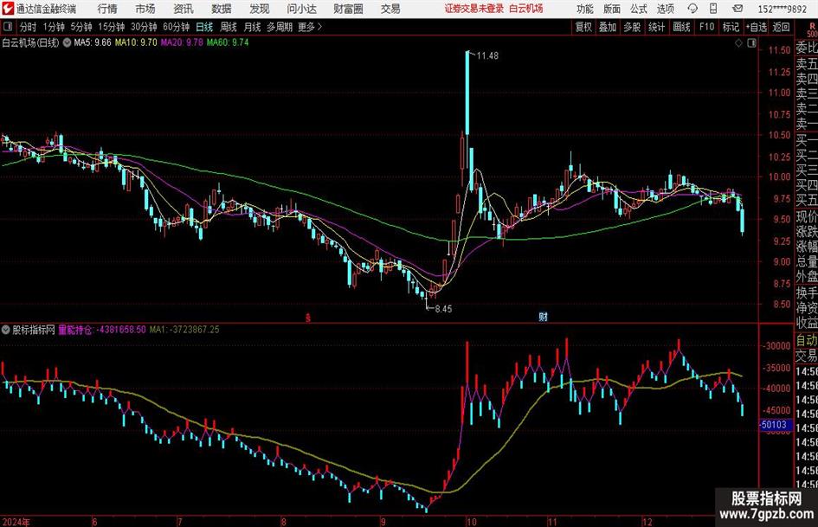
Task: Click the 证券交易未登录 login link
Action: click(473, 8)
